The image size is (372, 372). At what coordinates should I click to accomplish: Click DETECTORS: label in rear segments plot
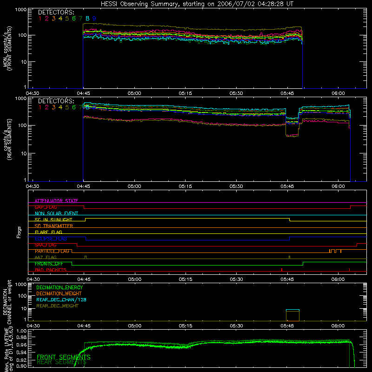[x=56, y=101]
